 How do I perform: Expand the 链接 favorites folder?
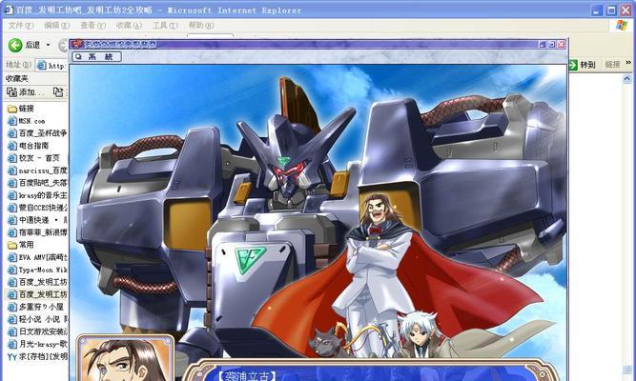pos(21,109)
